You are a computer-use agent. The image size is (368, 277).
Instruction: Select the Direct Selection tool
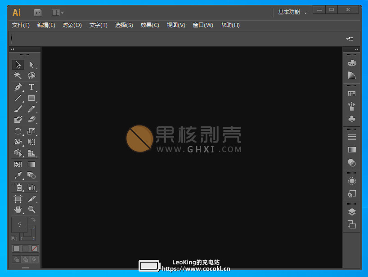(x=31, y=64)
